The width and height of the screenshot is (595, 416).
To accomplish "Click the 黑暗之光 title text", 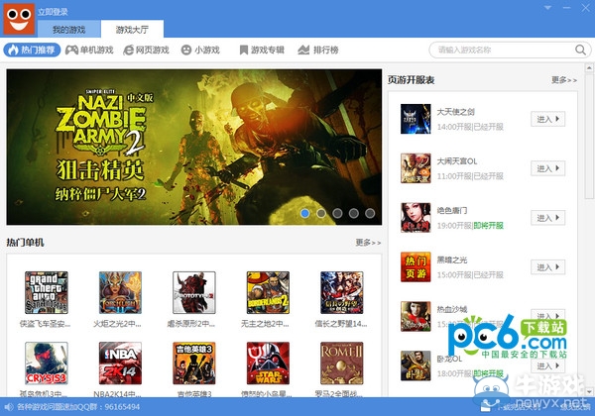I will click(452, 260).
